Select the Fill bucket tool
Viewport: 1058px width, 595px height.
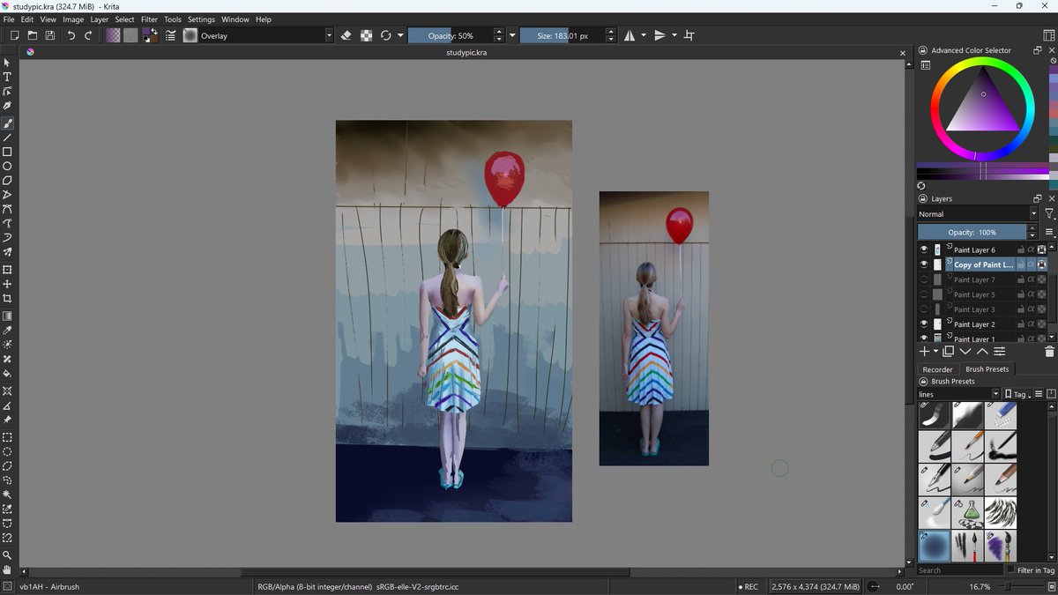[x=7, y=374]
